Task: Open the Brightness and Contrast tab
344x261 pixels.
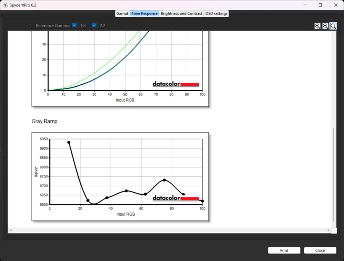Action: click(x=182, y=14)
